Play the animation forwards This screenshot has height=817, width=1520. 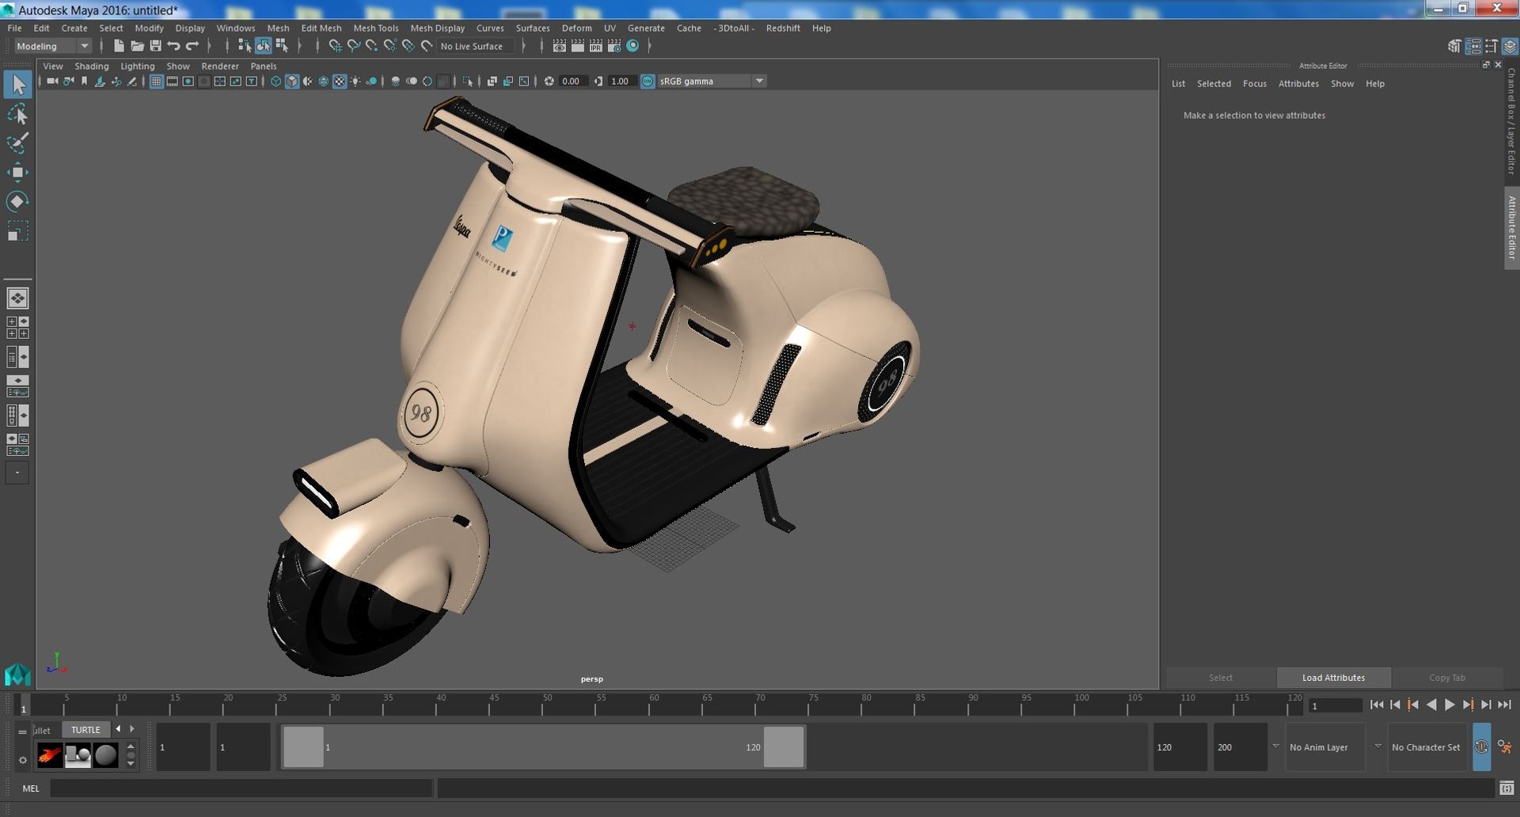point(1450,705)
